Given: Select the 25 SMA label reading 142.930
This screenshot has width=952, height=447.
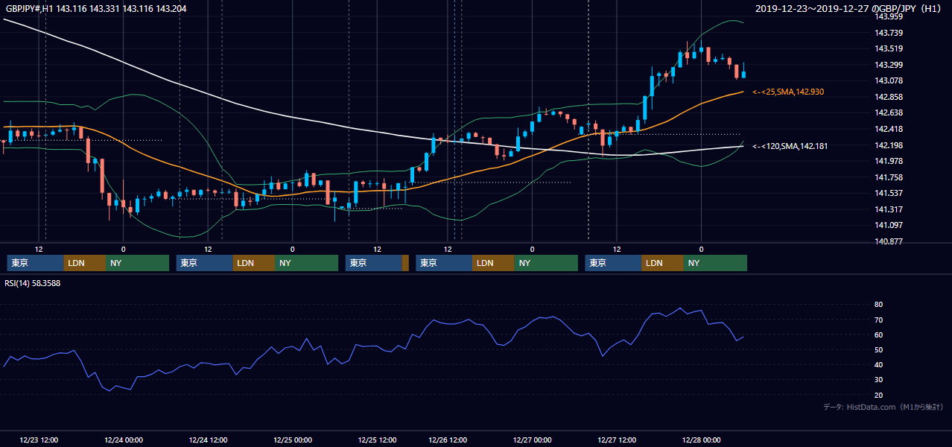Looking at the screenshot, I should (x=788, y=92).
